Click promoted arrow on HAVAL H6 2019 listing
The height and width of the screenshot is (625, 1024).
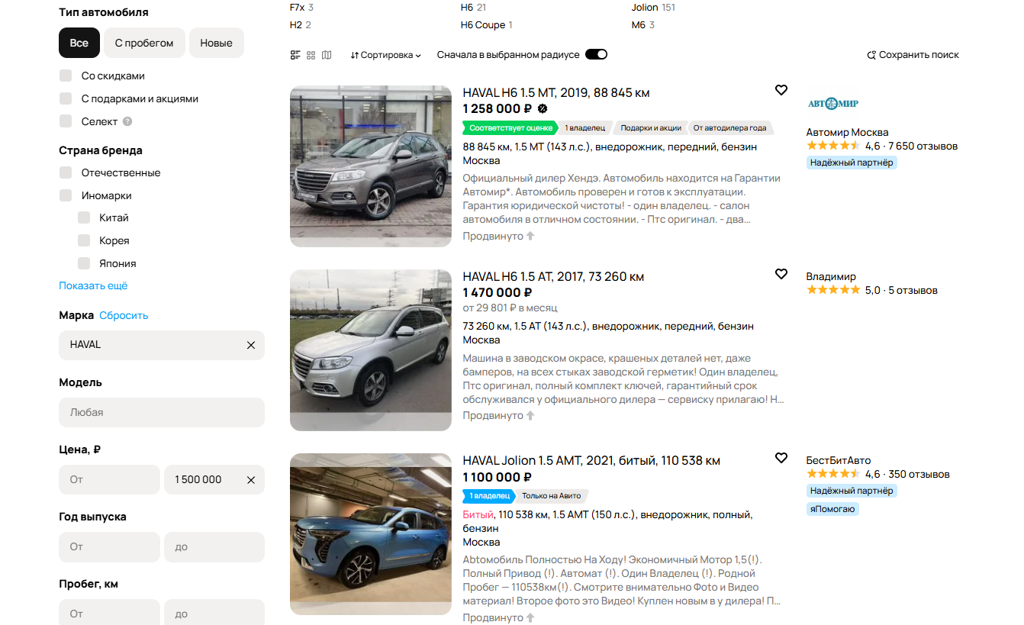[x=530, y=236]
